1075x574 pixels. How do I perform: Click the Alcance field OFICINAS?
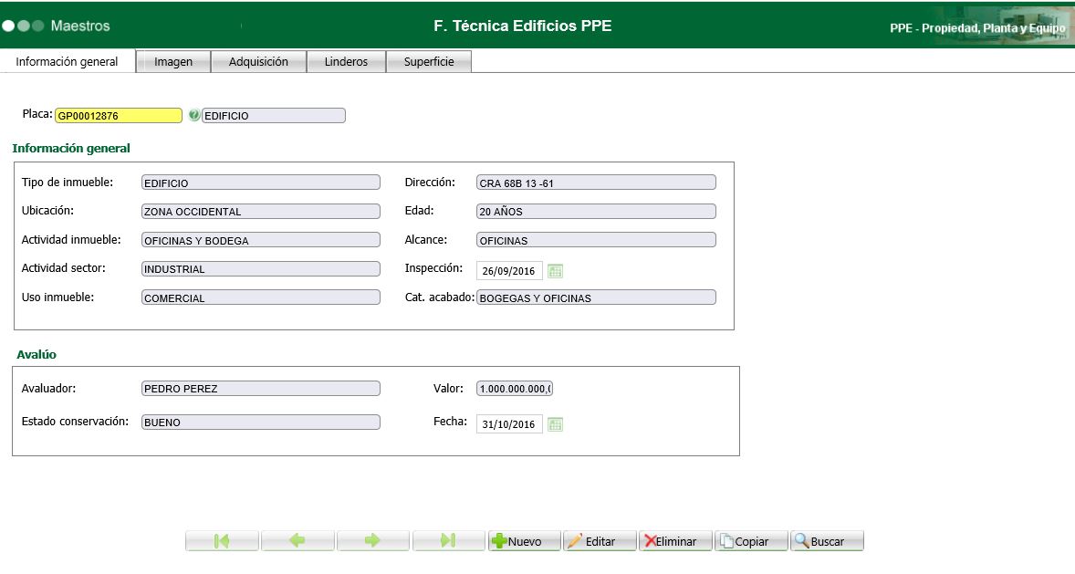point(597,240)
